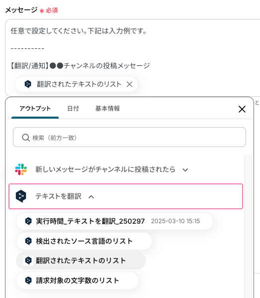This screenshot has height=298, width=260.
Task: Remove the 翻訳されたテキストのリスト chip with X
Action: coord(130,84)
